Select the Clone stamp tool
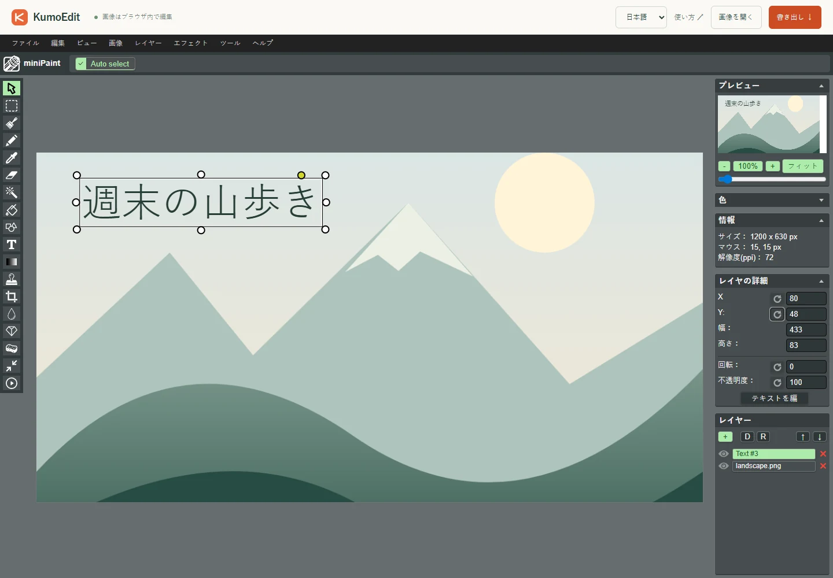 click(12, 279)
